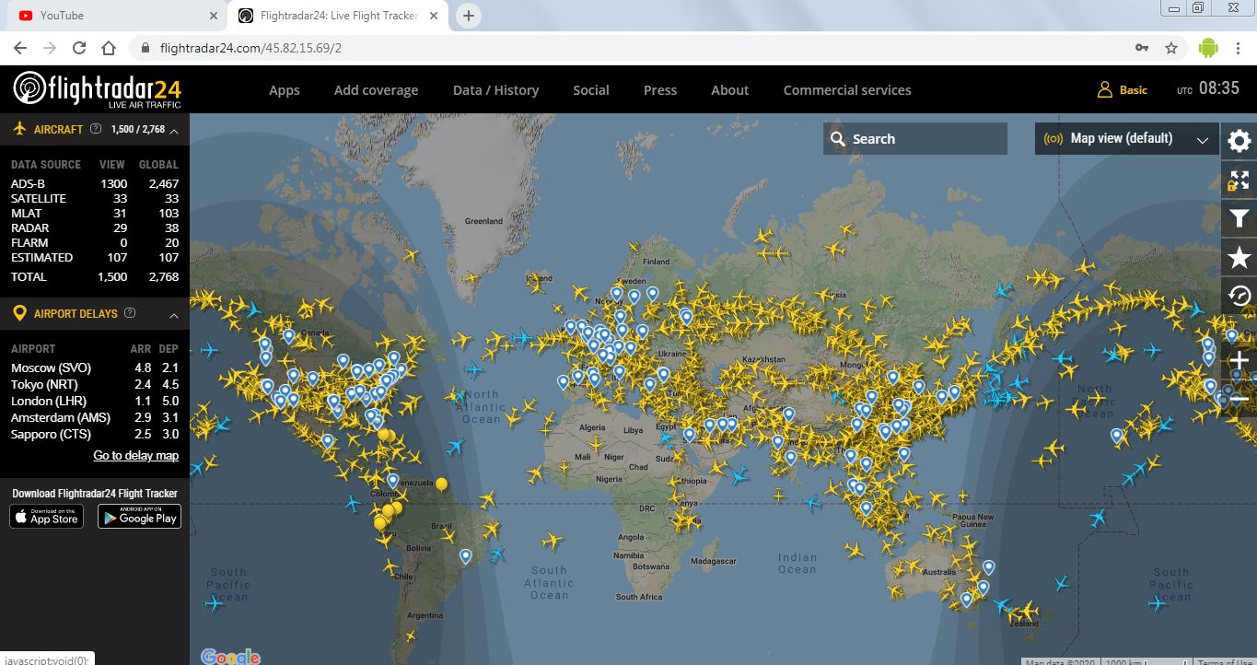1257x665 pixels.
Task: Click the Airport Delays help icon
Action: coord(130,313)
